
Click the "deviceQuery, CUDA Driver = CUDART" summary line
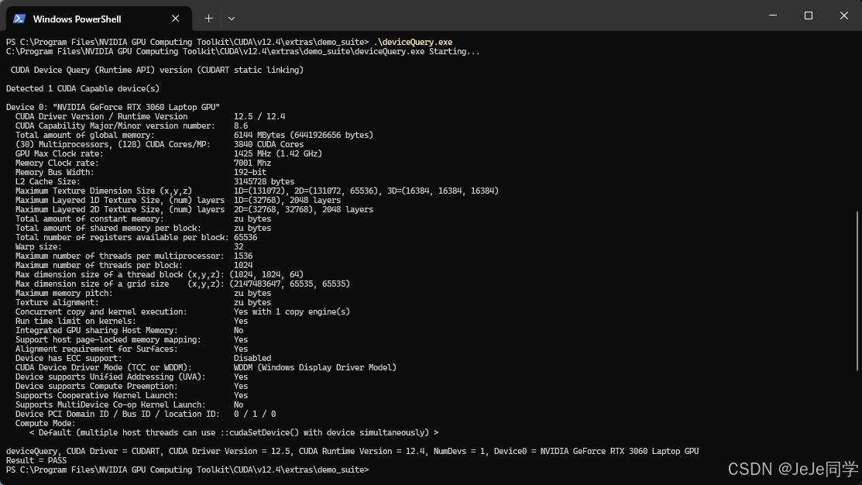[x=352, y=452]
